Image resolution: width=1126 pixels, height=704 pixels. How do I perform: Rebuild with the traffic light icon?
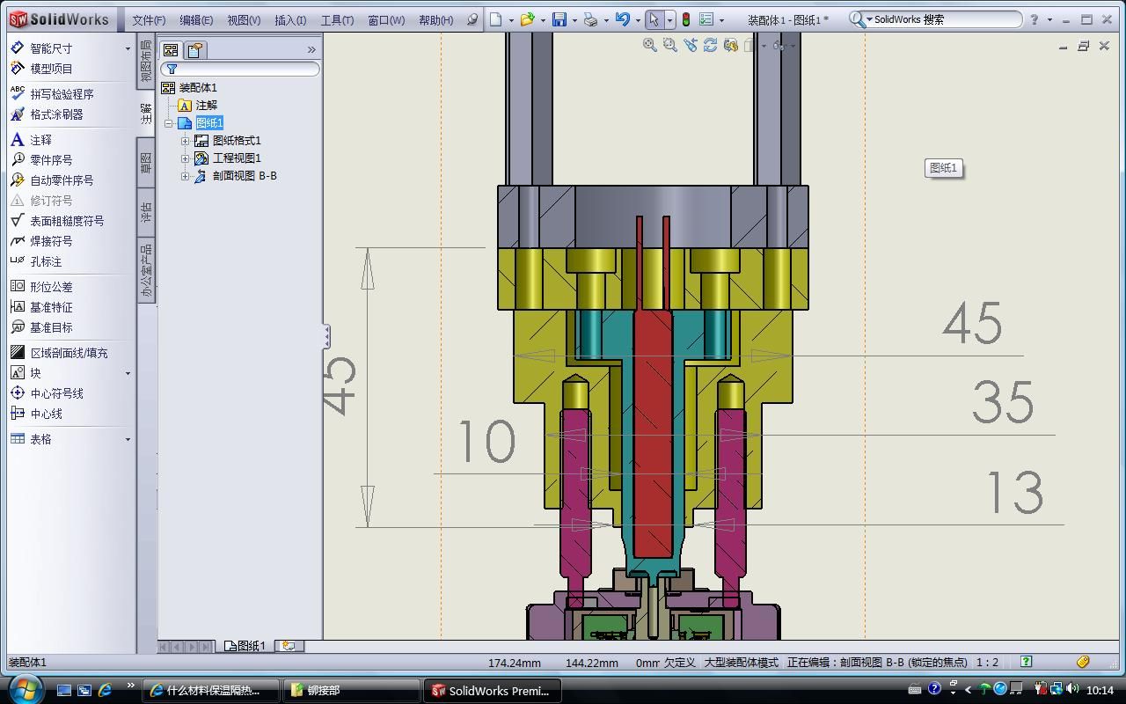coord(686,19)
